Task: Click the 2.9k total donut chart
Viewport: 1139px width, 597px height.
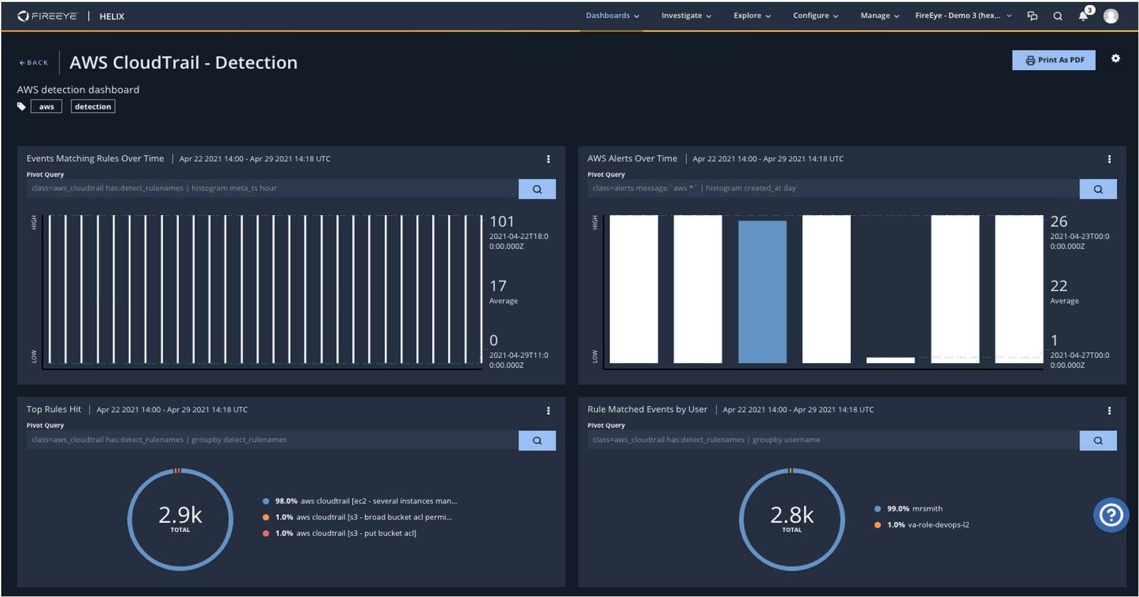Action: tap(180, 520)
